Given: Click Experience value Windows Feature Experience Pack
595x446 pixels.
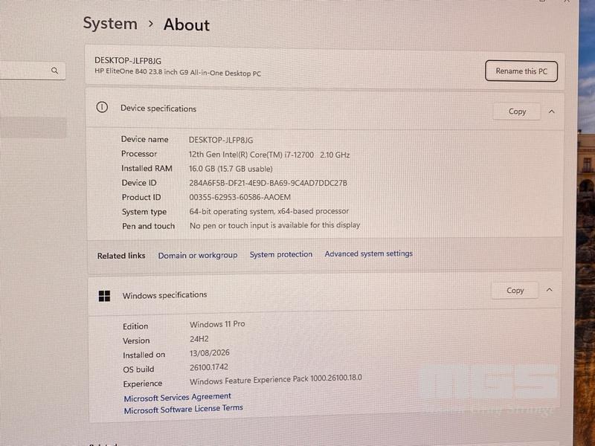Looking at the screenshot, I should (x=276, y=380).
